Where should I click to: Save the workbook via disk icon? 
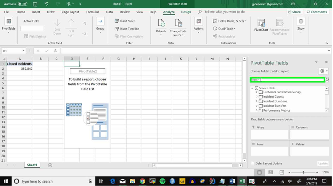click(x=35, y=4)
